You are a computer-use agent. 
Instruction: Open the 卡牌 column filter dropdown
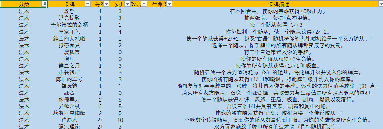88,4
